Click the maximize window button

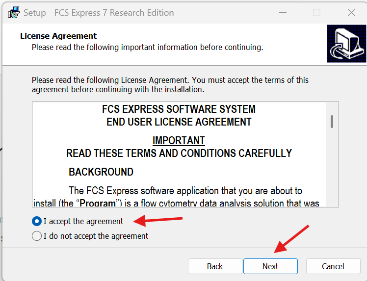316,12
